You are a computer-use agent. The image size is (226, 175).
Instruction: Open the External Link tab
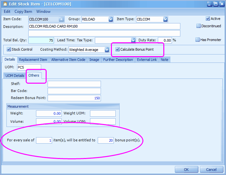pyautogui.click(x=147, y=60)
